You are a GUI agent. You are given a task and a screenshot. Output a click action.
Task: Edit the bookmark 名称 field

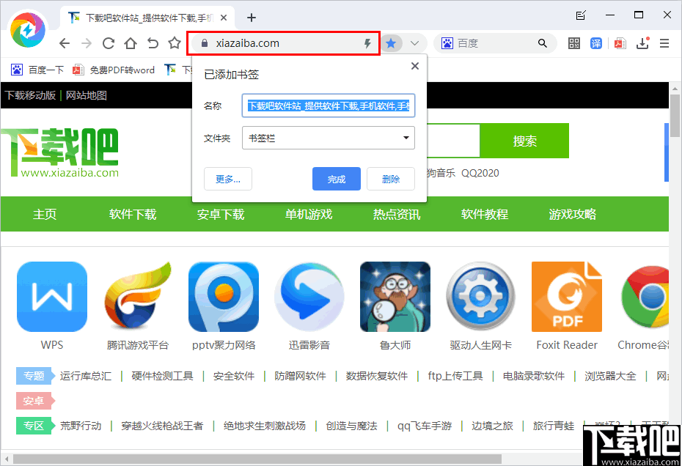coord(329,106)
